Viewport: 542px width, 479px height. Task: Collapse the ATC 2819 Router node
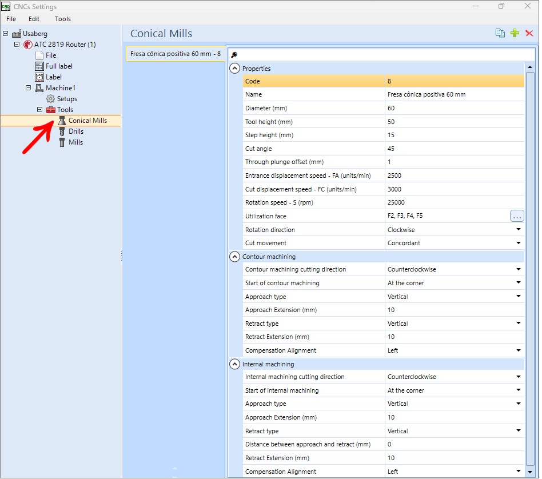[17, 45]
